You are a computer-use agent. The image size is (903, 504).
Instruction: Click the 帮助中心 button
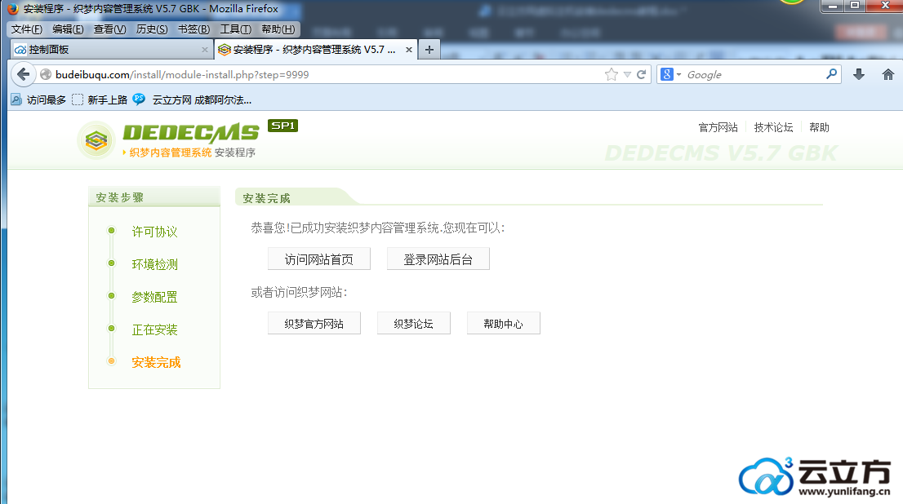tap(503, 323)
